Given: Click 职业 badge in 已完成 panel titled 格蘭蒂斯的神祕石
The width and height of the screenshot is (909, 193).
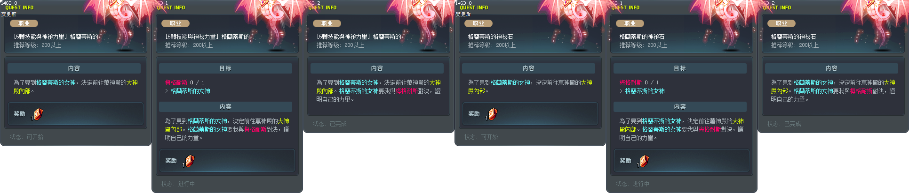Looking at the screenshot, I should 781,23.
